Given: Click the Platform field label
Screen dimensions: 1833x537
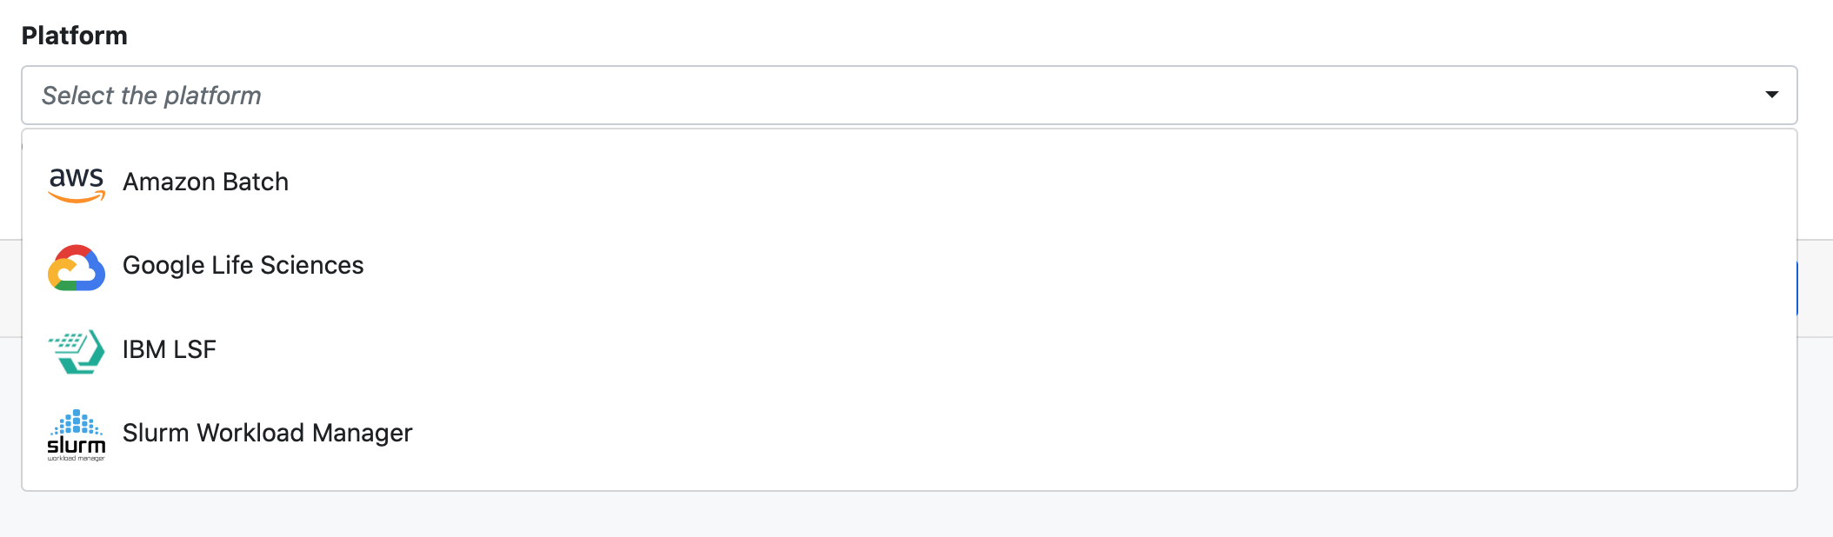Looking at the screenshot, I should [x=75, y=36].
